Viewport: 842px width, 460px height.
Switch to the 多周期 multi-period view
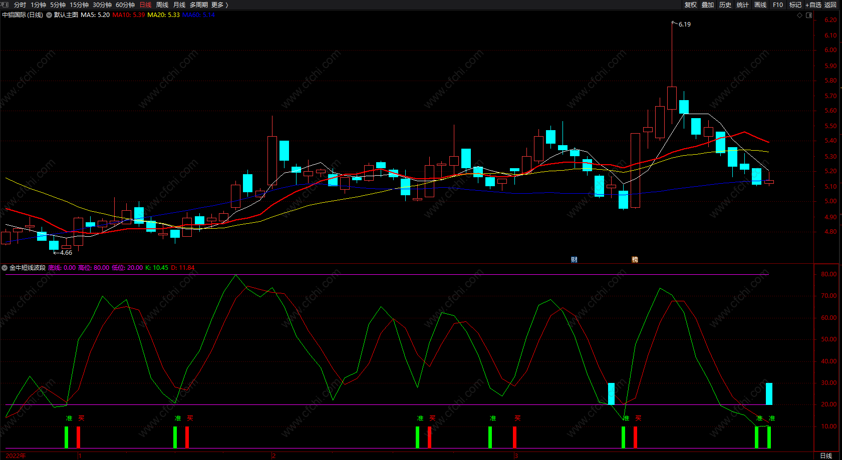[198, 5]
